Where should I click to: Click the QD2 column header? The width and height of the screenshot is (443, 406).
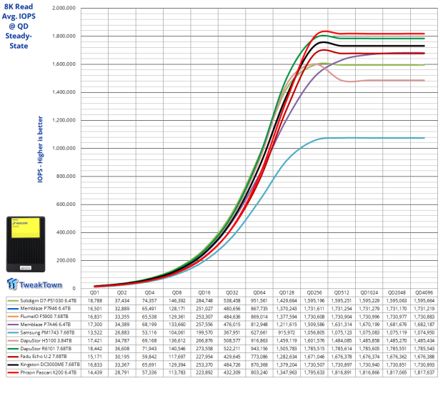pos(121,292)
